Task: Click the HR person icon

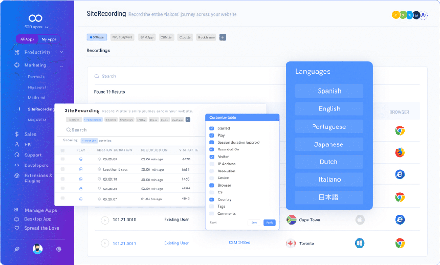Action: coord(17,144)
